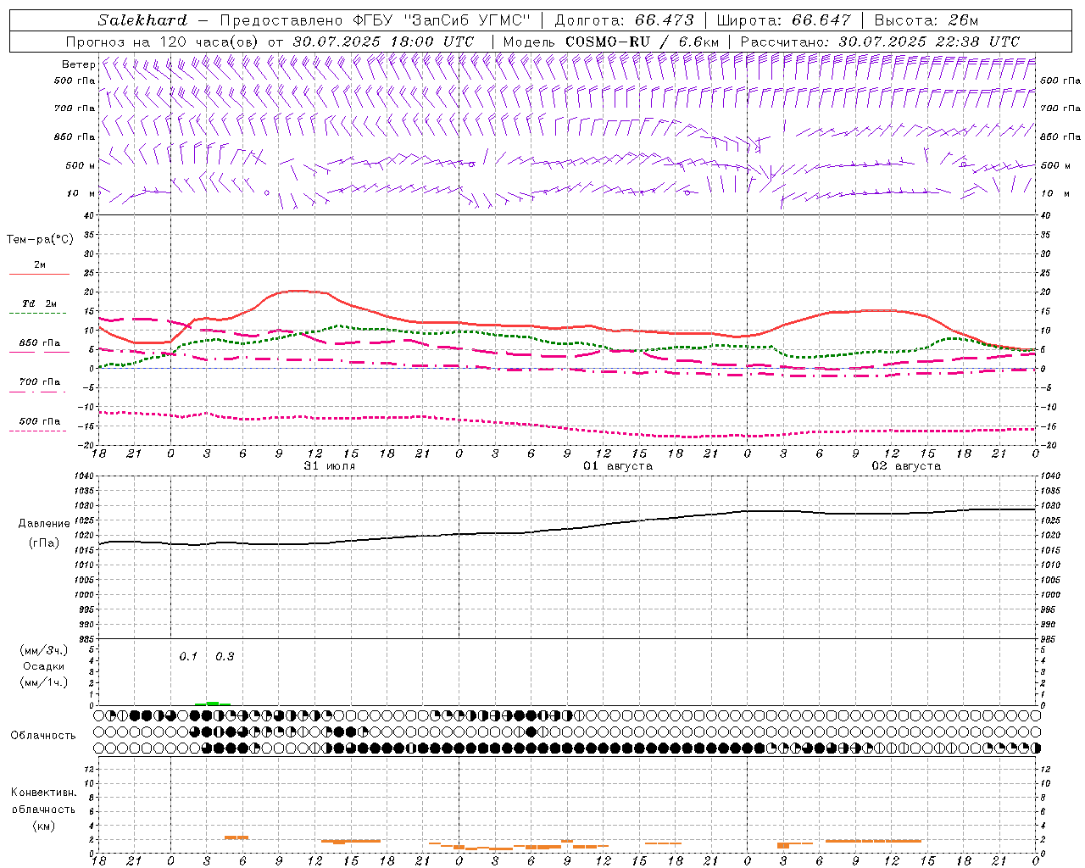Select the "Облачность" cloud cover label

coord(43,736)
